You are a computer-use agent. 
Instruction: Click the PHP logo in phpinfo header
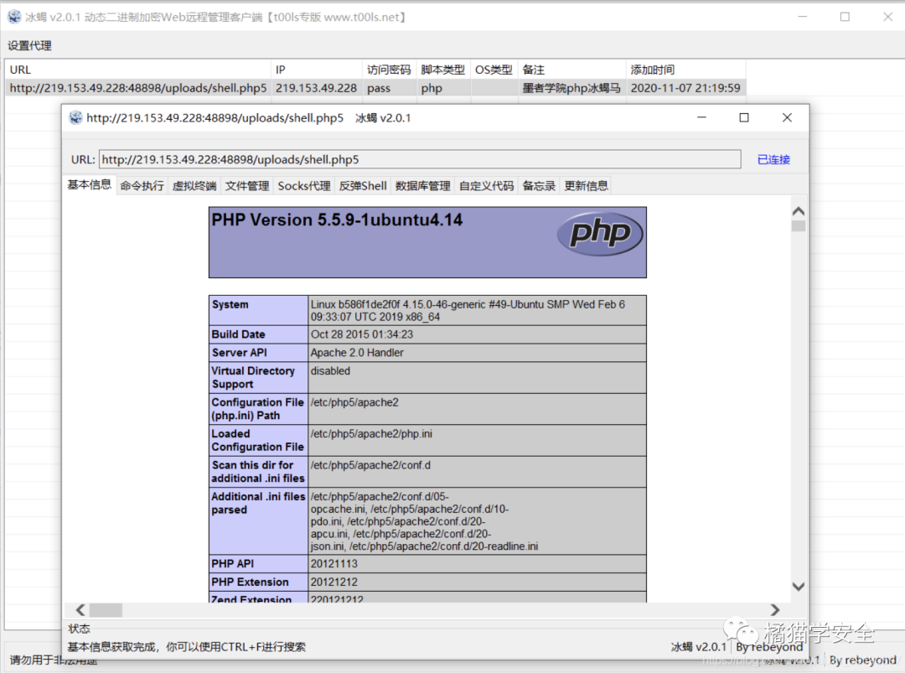pyautogui.click(x=600, y=233)
